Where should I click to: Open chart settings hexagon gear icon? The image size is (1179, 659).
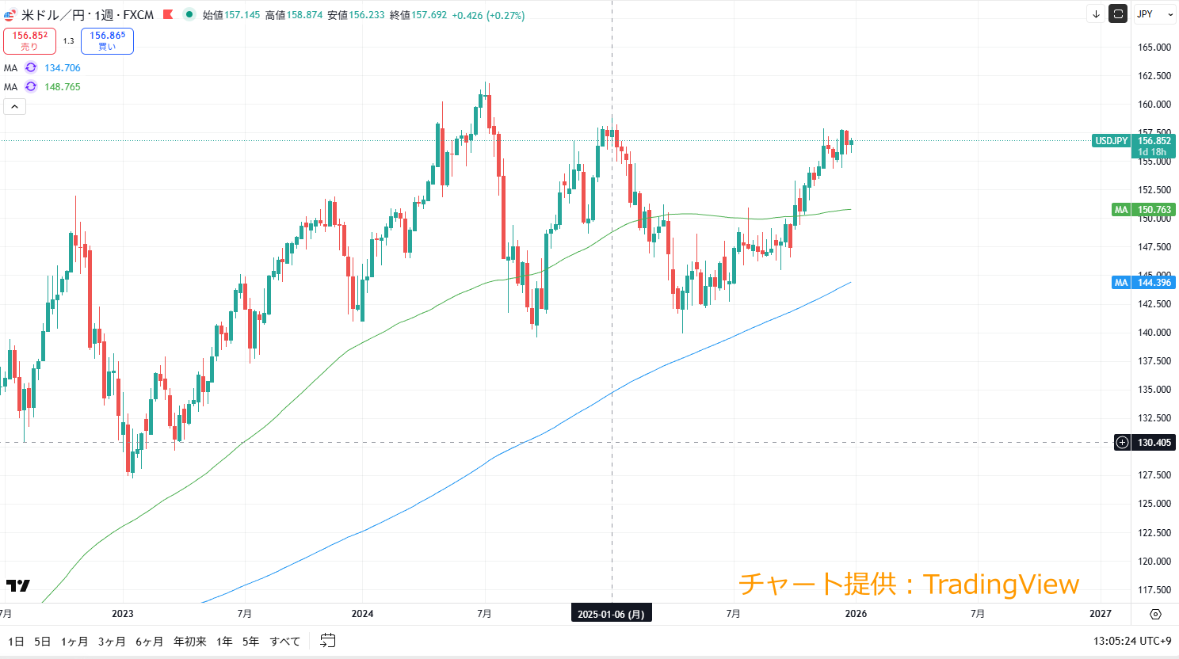click(1155, 614)
